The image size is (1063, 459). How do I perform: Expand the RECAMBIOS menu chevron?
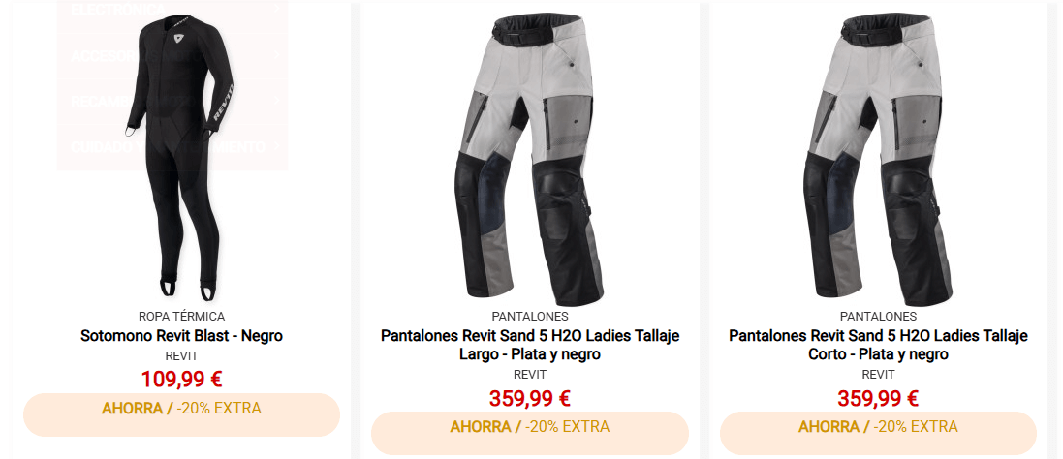(276, 100)
